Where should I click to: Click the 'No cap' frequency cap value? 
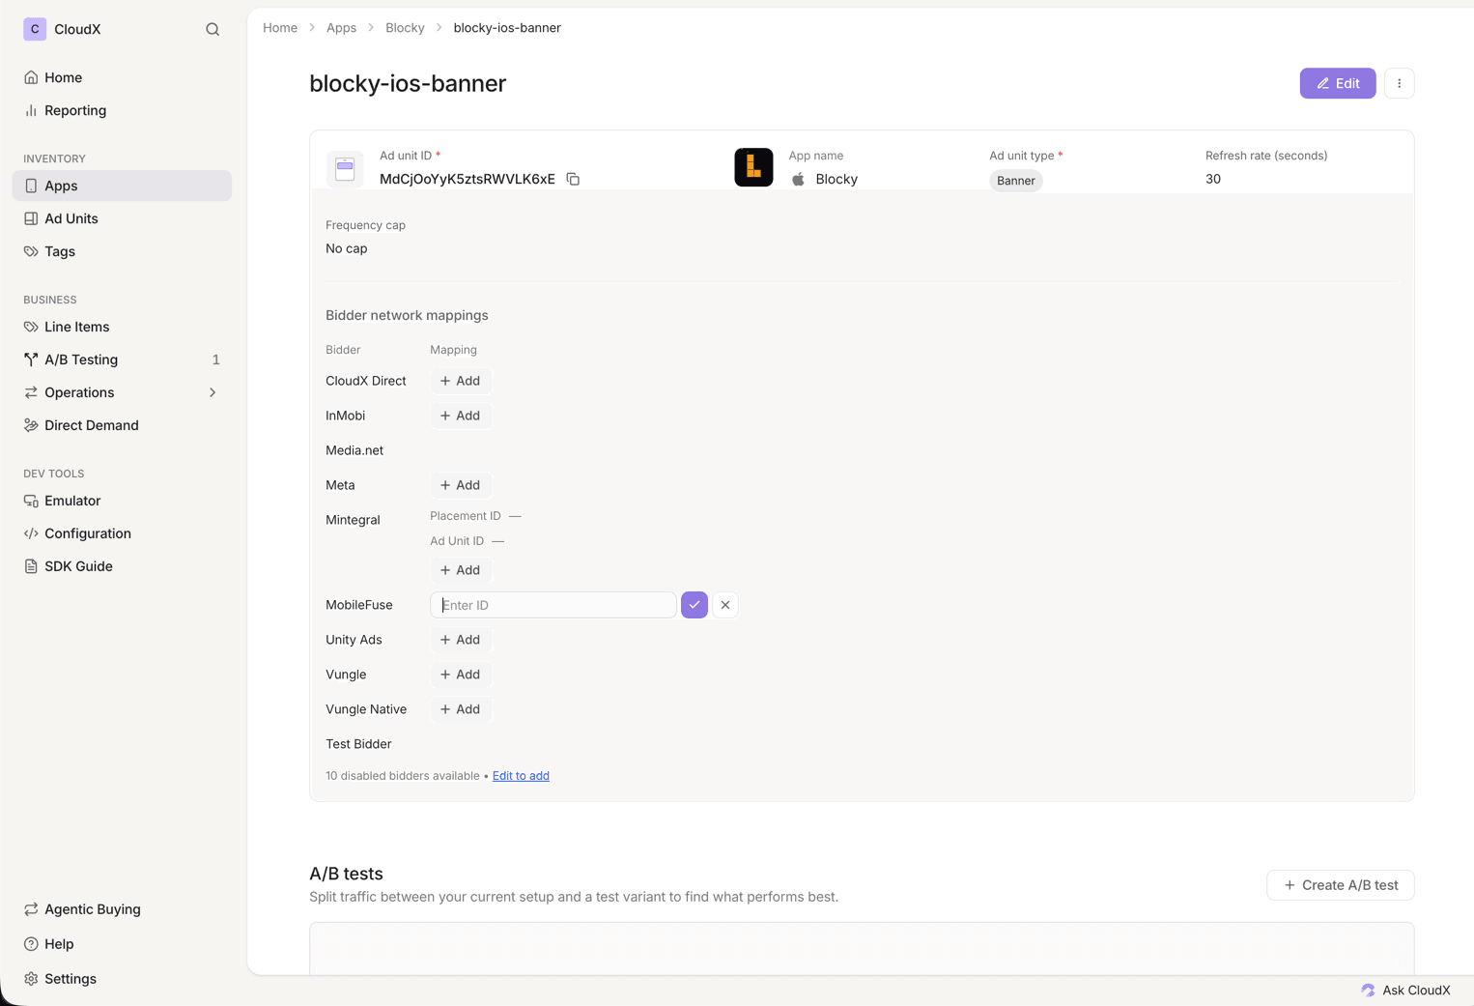pyautogui.click(x=347, y=248)
